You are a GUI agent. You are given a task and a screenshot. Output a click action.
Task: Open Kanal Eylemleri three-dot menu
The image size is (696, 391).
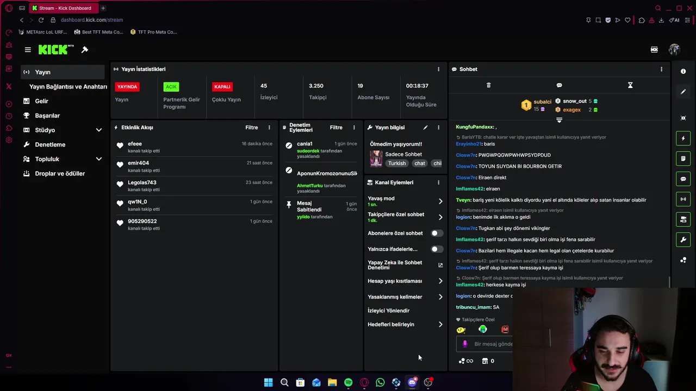(438, 182)
